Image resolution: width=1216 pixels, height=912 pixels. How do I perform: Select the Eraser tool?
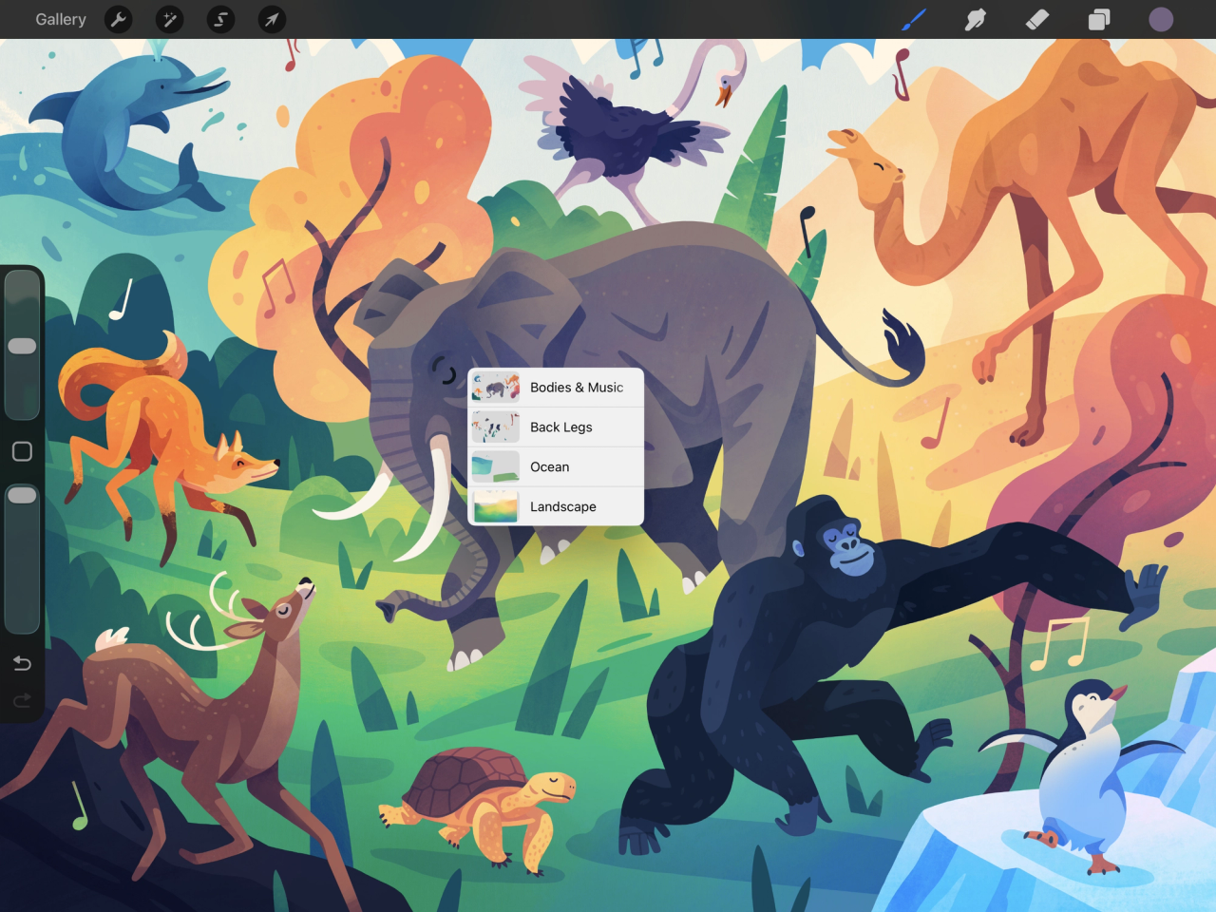tap(1037, 19)
